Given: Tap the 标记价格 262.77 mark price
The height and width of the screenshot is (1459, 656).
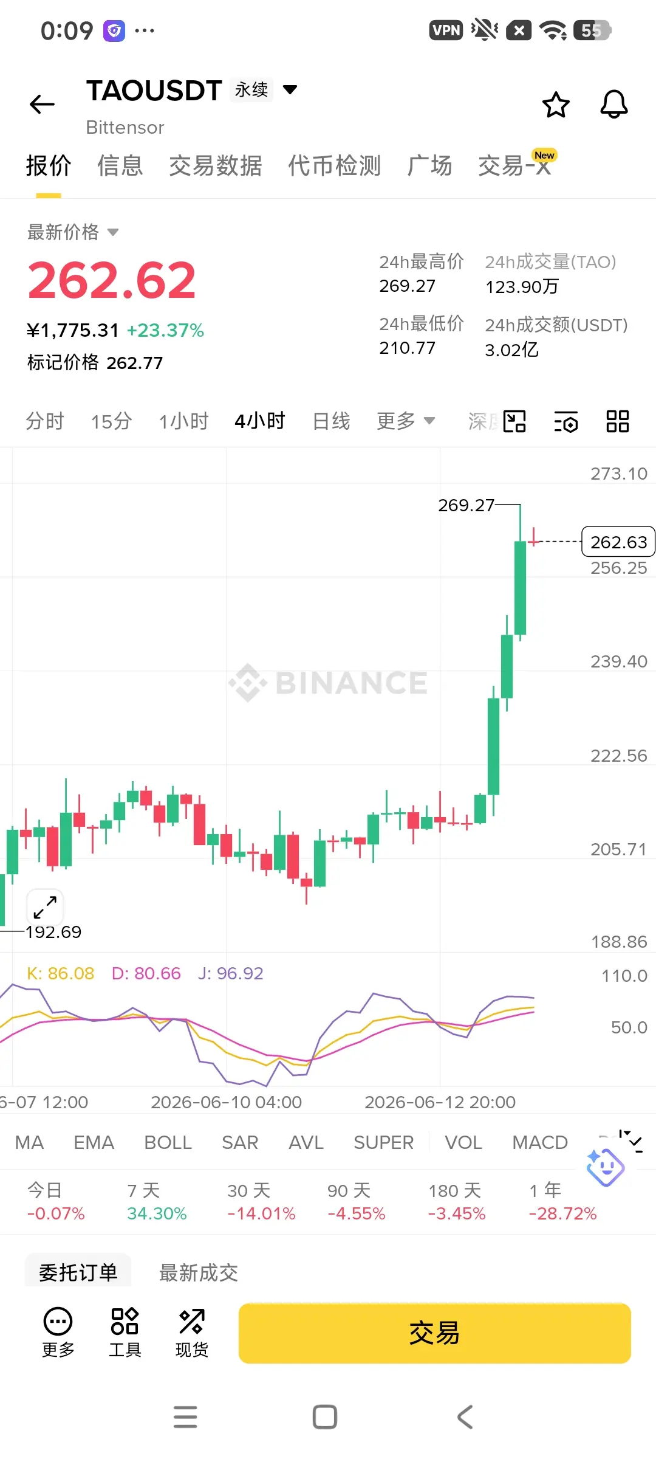Looking at the screenshot, I should (95, 363).
